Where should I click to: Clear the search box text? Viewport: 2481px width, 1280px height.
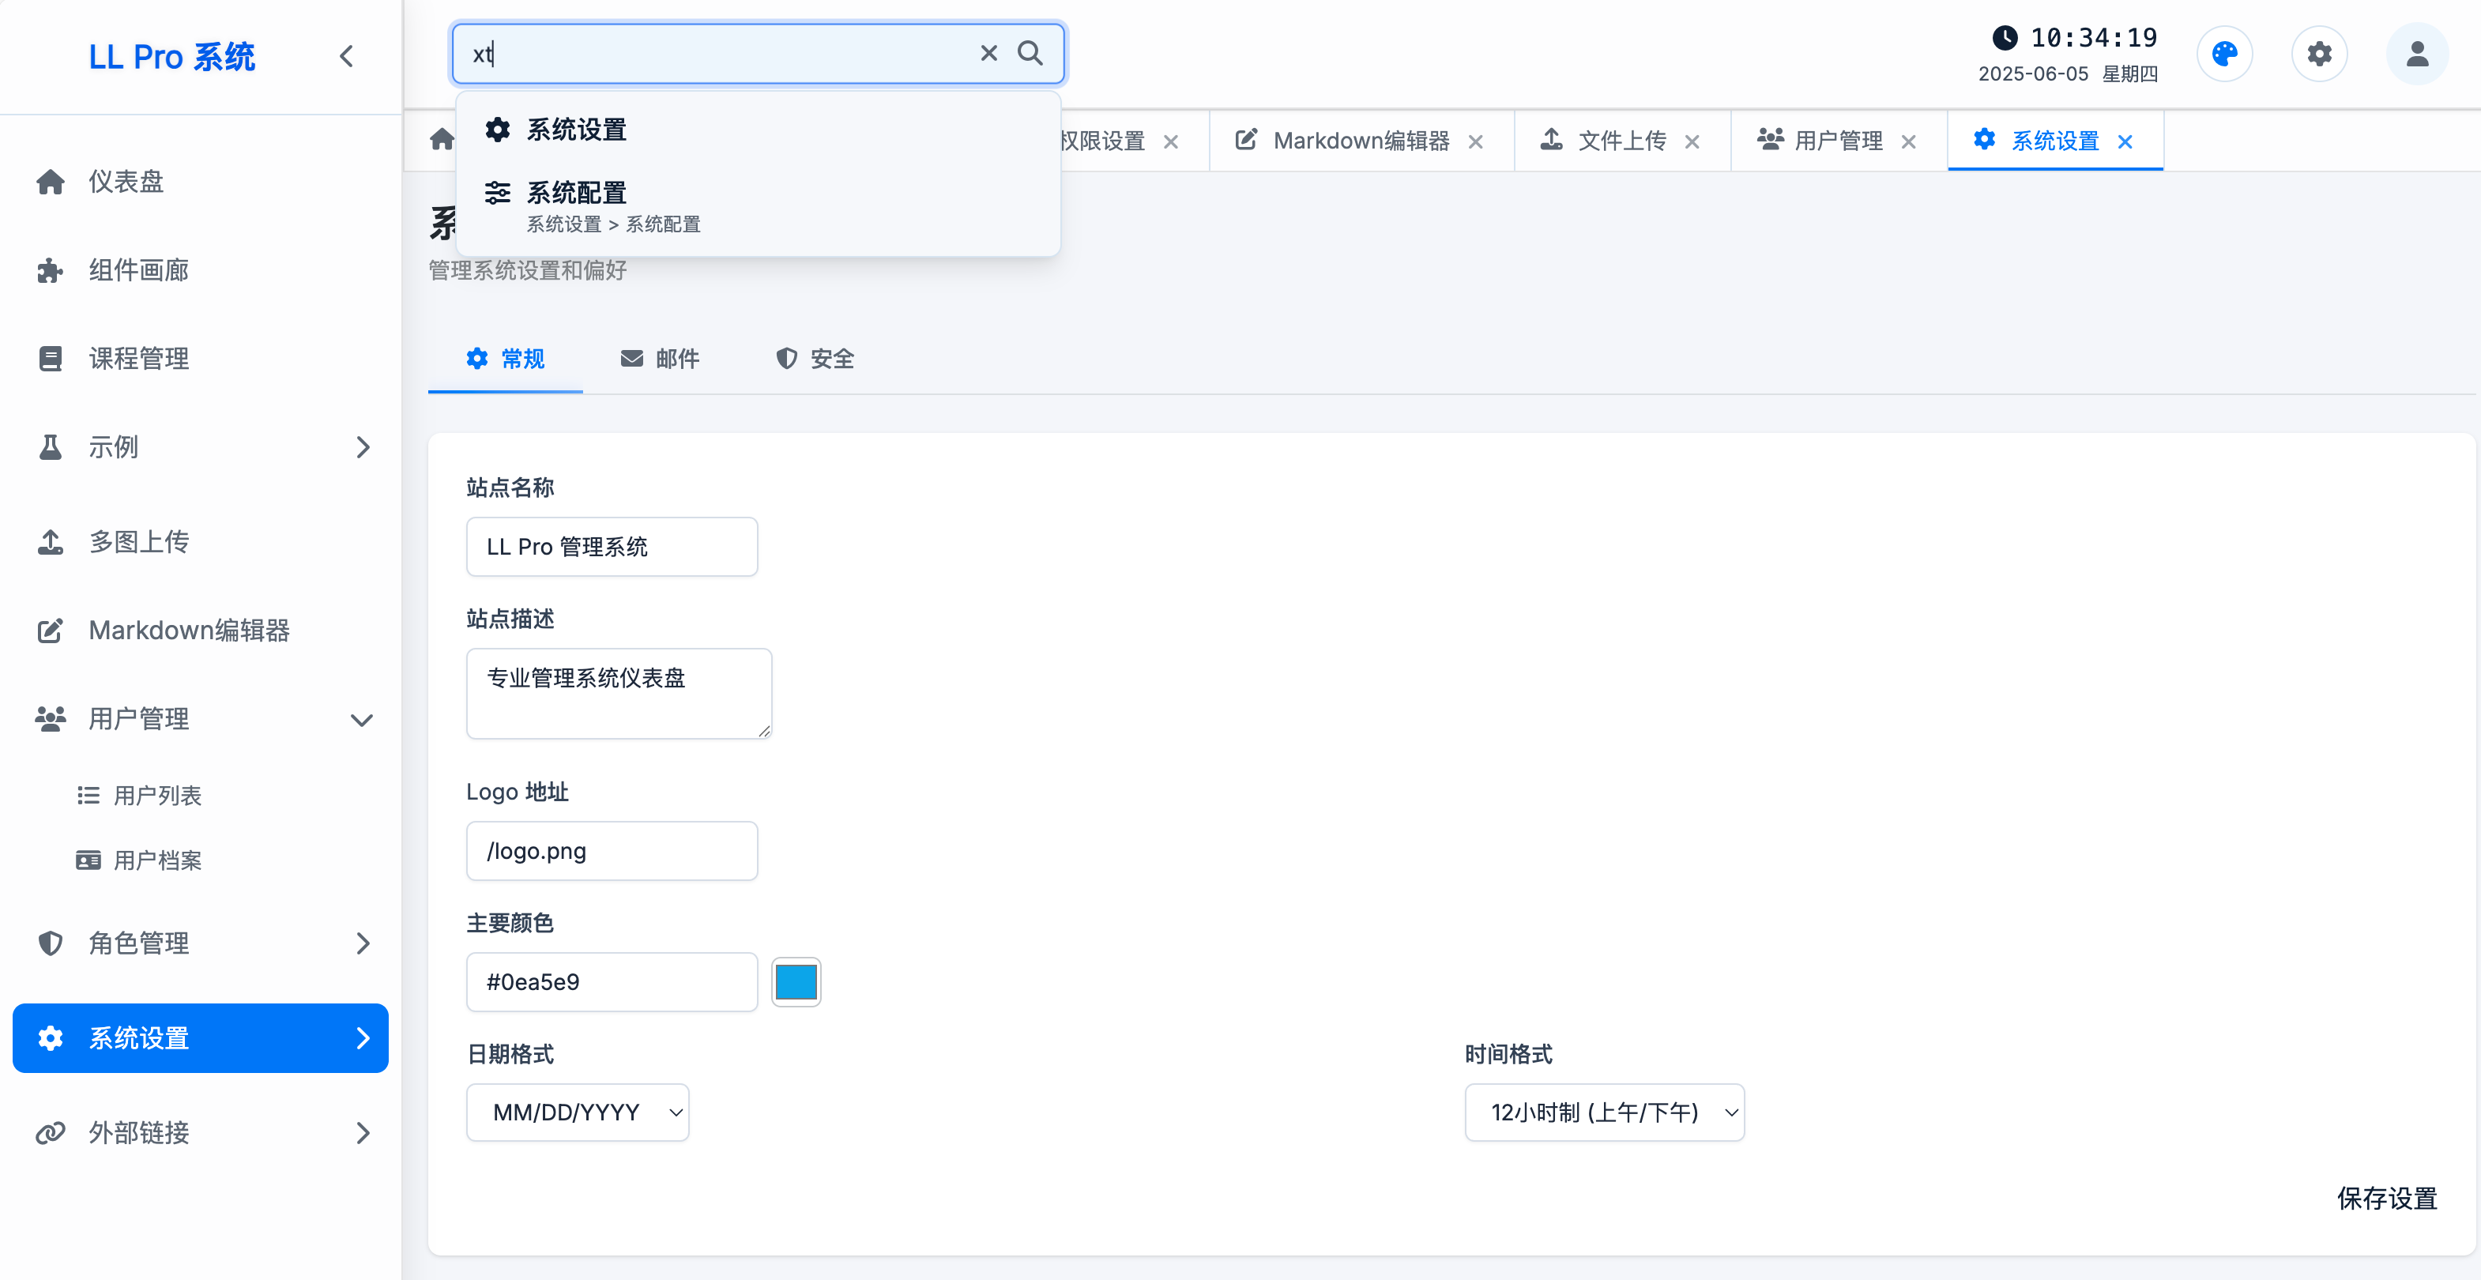click(x=988, y=53)
